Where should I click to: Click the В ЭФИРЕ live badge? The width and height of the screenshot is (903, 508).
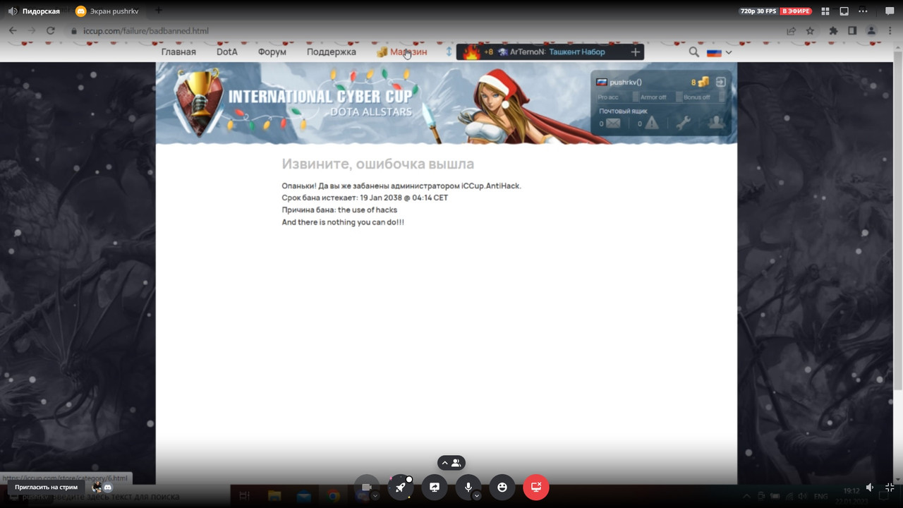pyautogui.click(x=796, y=11)
